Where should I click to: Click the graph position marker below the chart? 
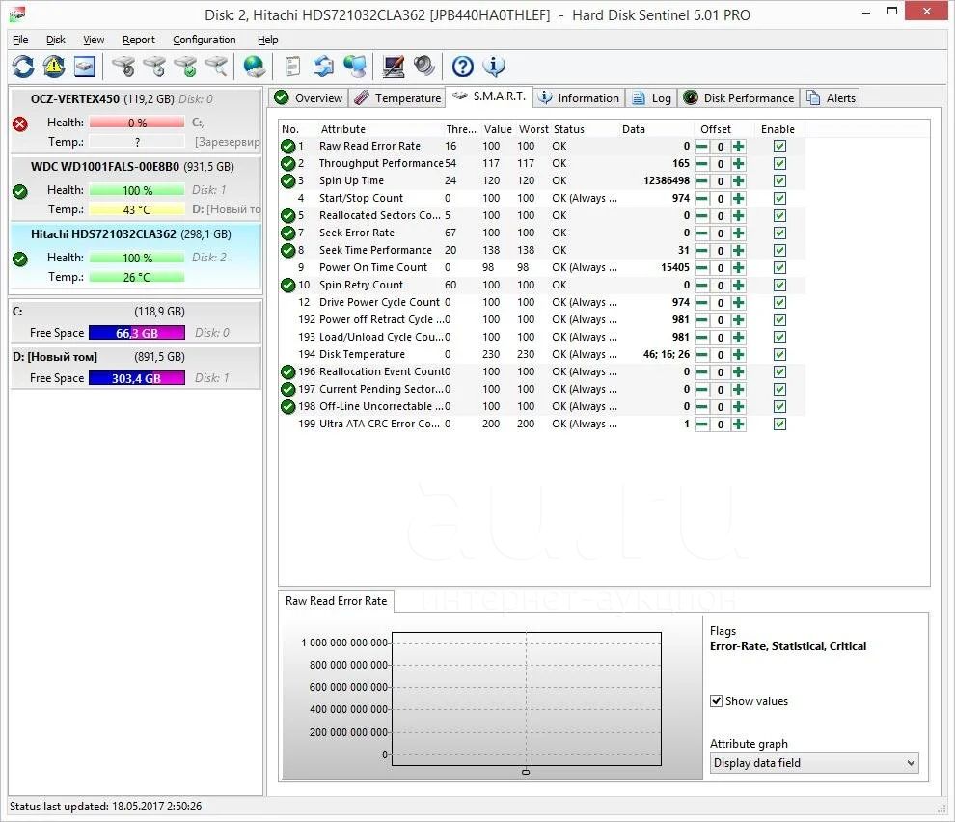tap(526, 772)
